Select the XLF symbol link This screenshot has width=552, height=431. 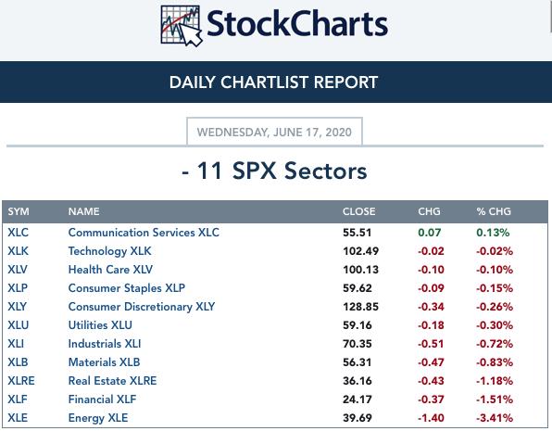(x=18, y=399)
